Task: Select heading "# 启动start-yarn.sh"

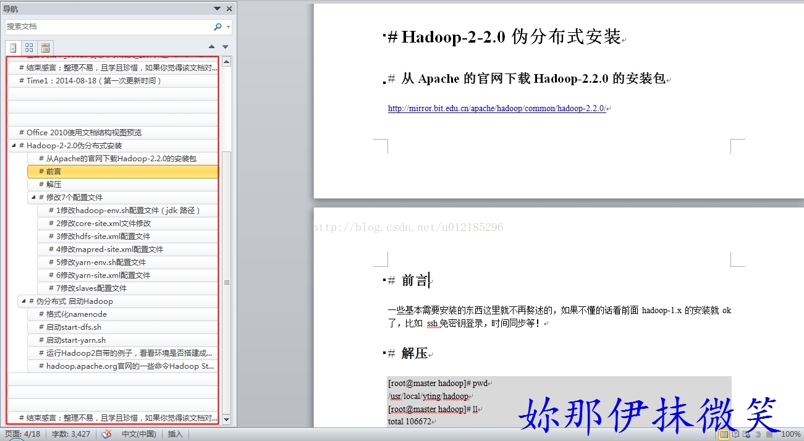Action: (123, 340)
